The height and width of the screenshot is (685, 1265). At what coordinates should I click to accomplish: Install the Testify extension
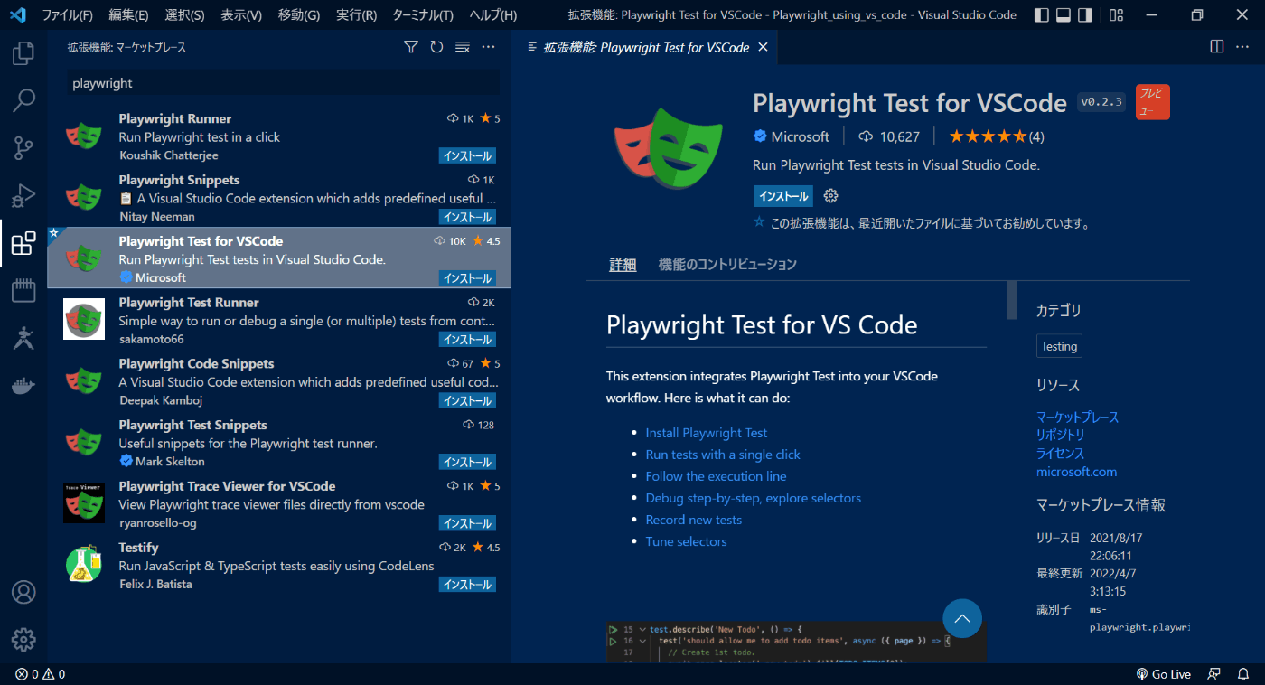[467, 585]
